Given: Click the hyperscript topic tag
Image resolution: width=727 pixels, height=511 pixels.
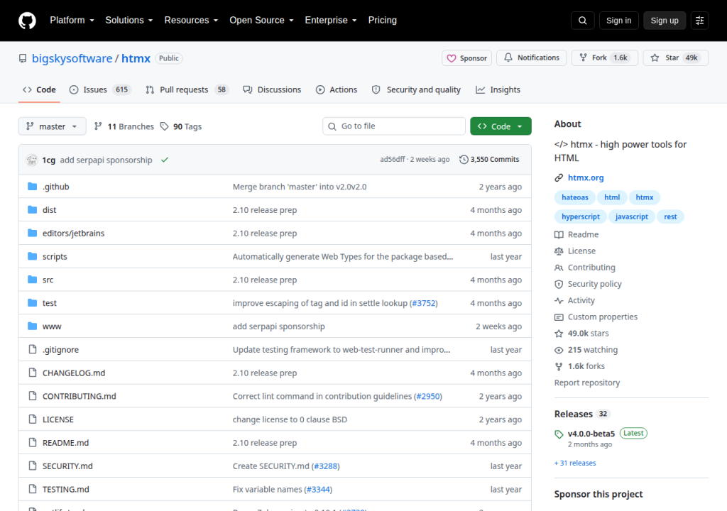Looking at the screenshot, I should pos(581,216).
